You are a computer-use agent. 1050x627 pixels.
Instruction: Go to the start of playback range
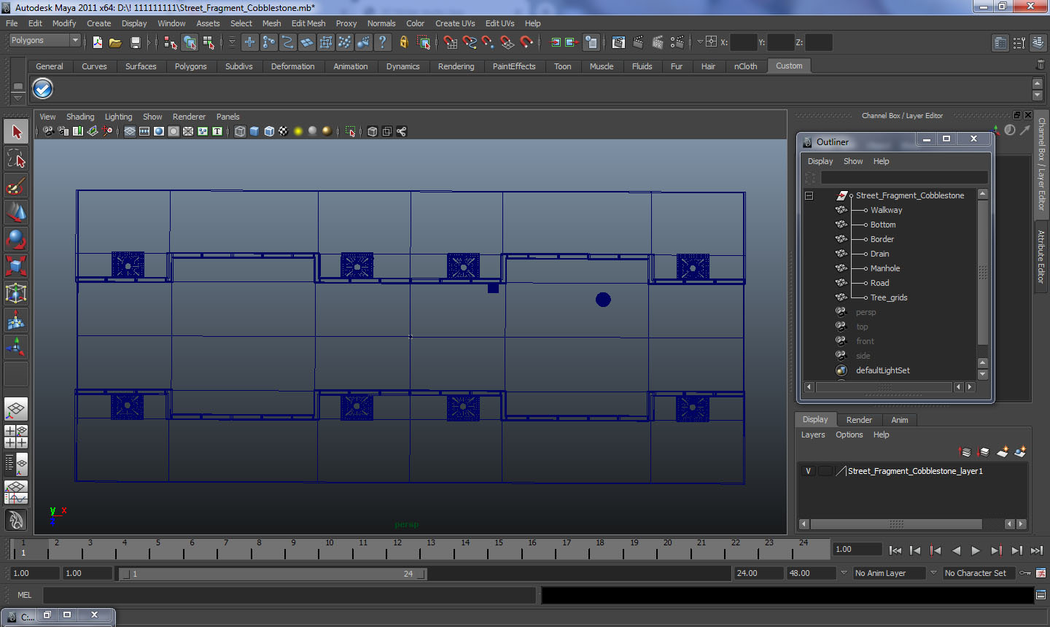click(895, 550)
